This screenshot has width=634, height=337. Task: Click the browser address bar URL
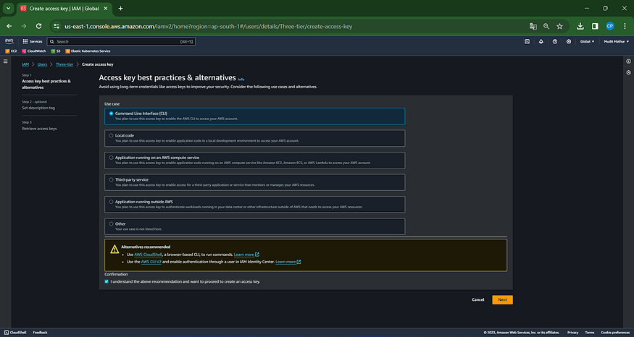click(x=208, y=26)
